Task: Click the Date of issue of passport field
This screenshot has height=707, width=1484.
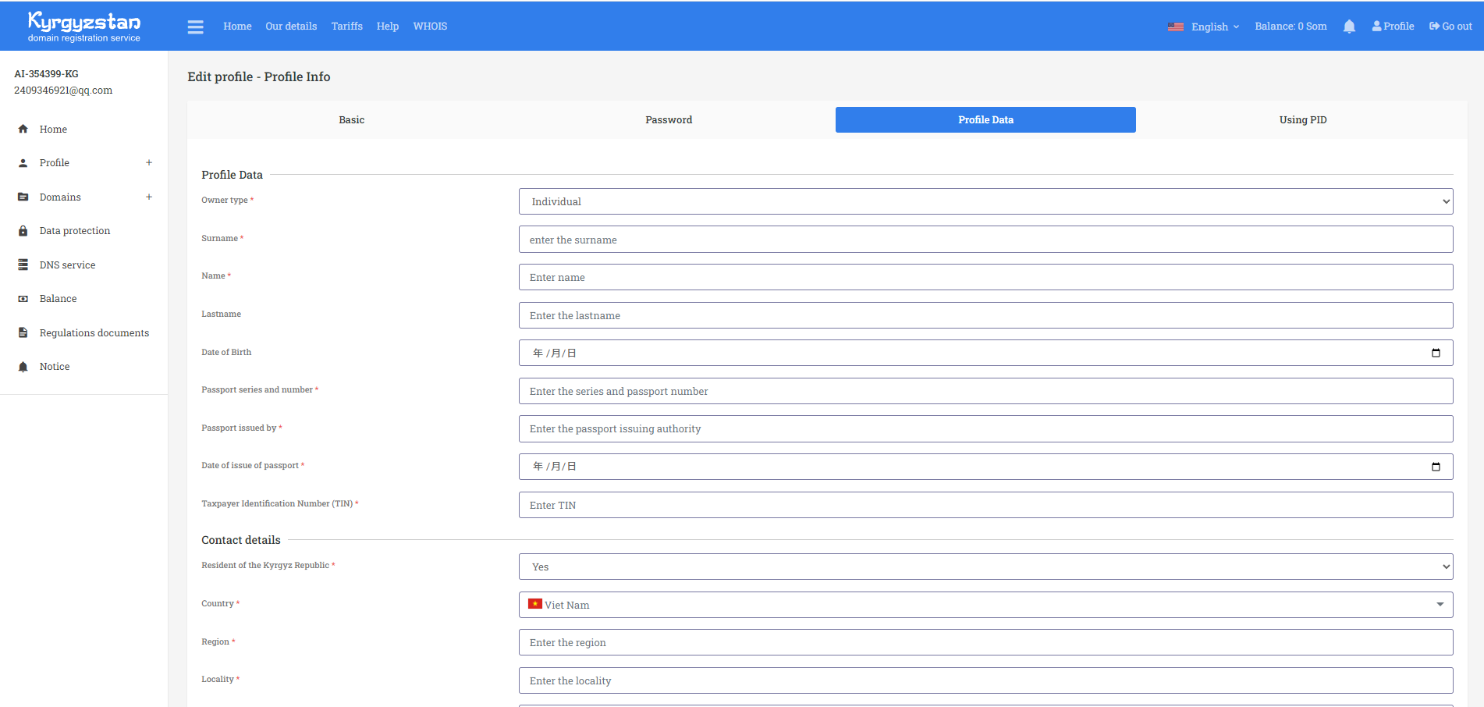Action: pyautogui.click(x=985, y=467)
